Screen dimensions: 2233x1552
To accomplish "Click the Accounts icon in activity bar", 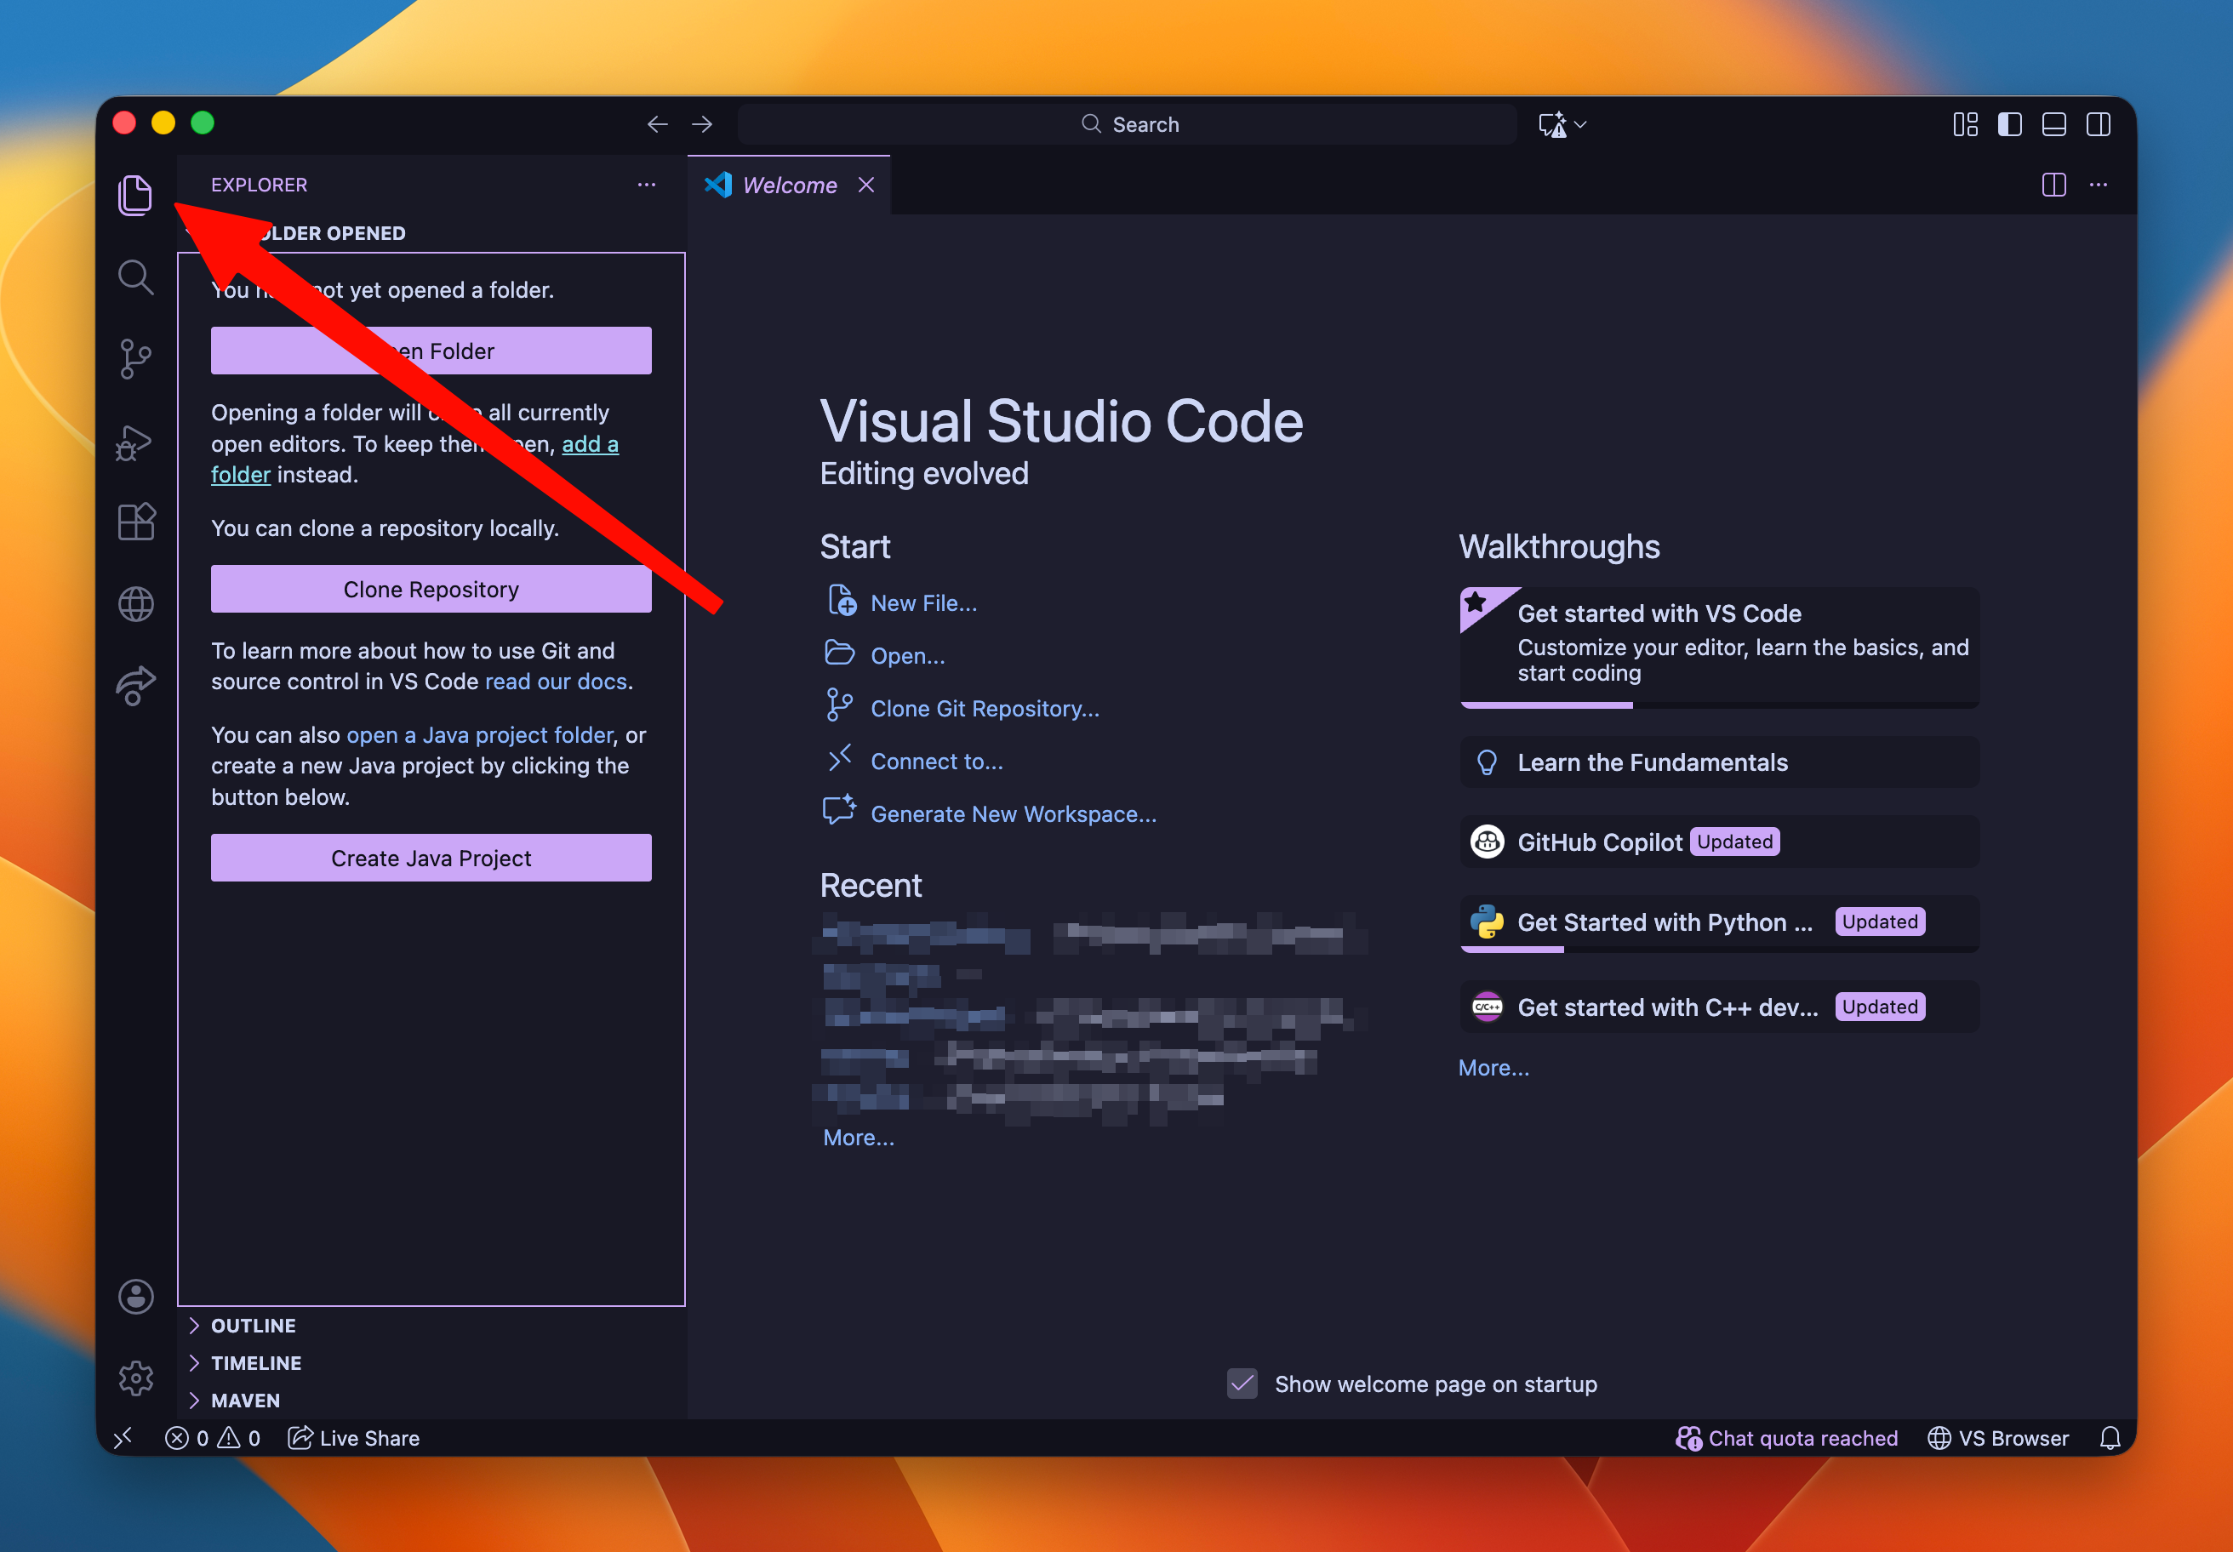I will [135, 1296].
